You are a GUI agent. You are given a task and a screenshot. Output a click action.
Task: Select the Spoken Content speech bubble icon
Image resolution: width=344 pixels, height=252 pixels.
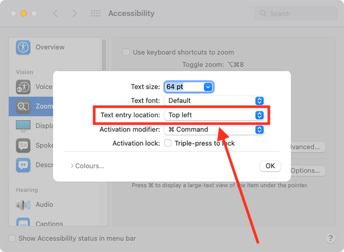pos(23,145)
